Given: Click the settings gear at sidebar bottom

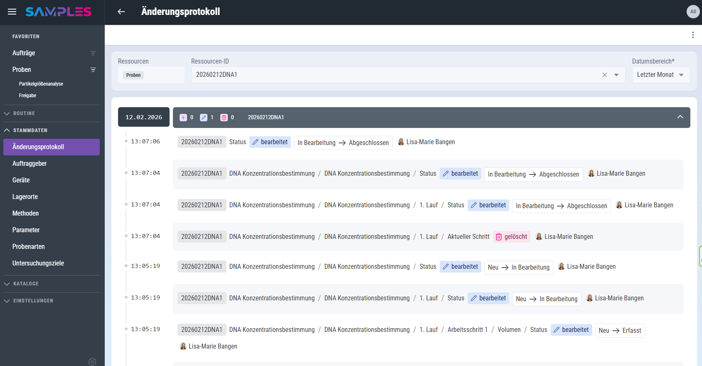Looking at the screenshot, I should [92, 361].
